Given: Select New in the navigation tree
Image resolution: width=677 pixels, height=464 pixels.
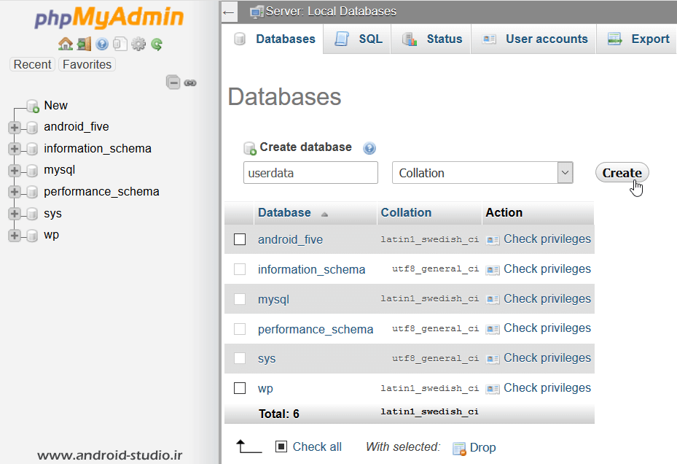Looking at the screenshot, I should (55, 106).
